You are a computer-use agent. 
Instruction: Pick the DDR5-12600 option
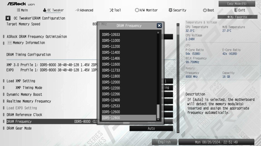click(x=129, y=112)
